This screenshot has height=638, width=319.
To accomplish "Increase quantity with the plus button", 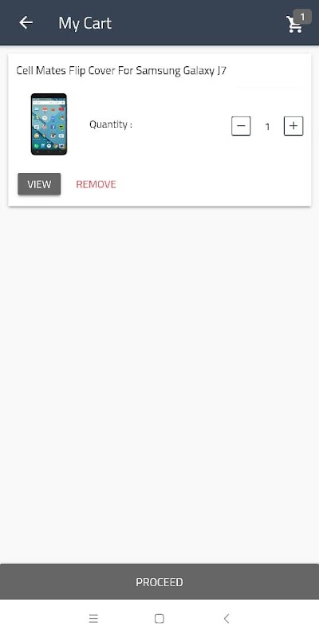I will 293,126.
